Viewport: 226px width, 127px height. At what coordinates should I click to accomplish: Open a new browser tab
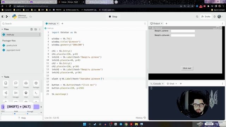pyautogui.click(x=116, y=2)
